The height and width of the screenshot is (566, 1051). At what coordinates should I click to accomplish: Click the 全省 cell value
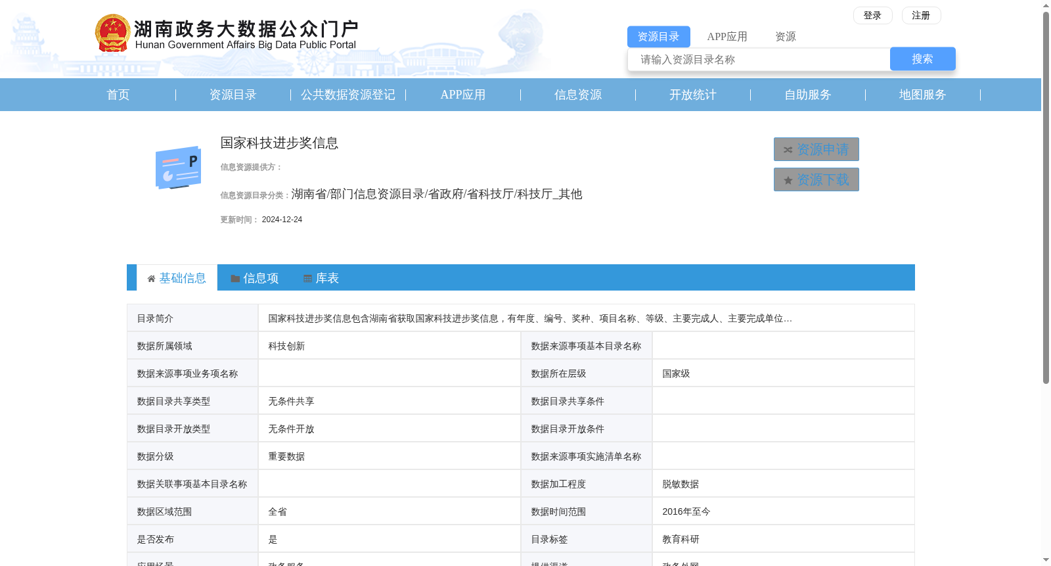point(277,511)
